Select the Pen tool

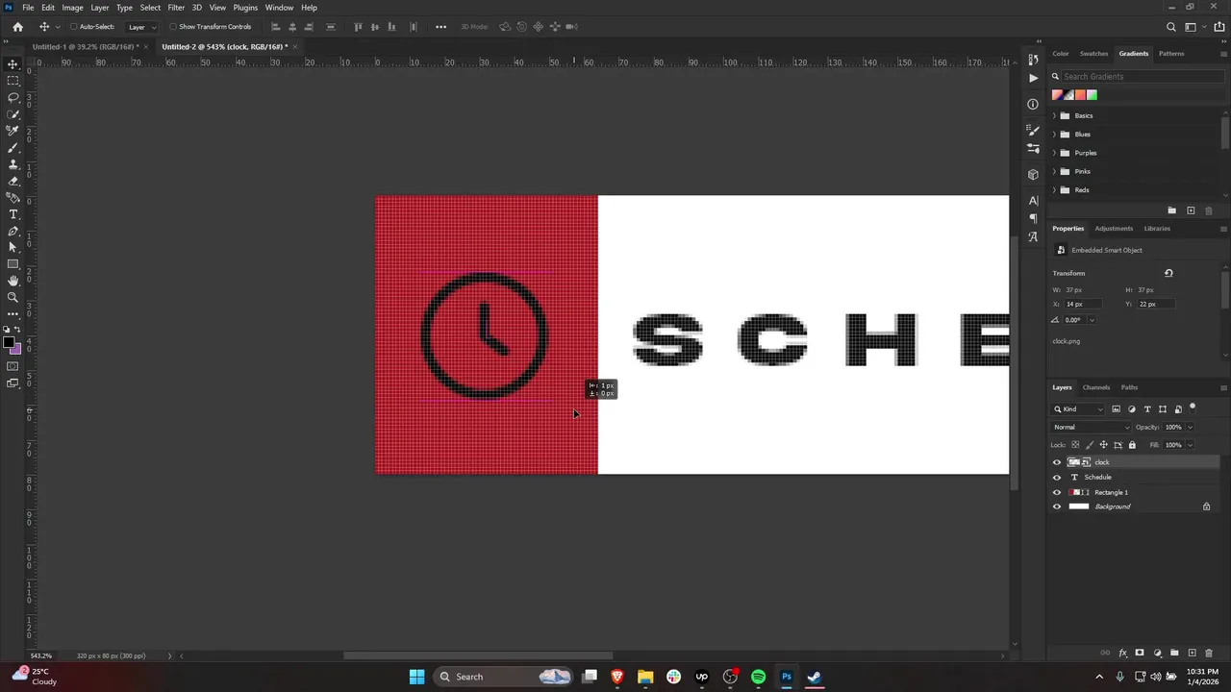pos(13,232)
